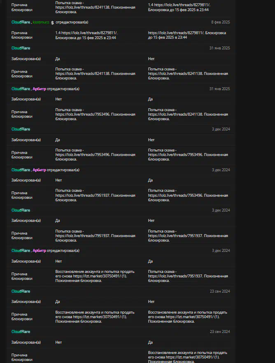275x363 pixels.
Task: Open the CloudFlare username next to kostmurz
Action: tap(21, 22)
